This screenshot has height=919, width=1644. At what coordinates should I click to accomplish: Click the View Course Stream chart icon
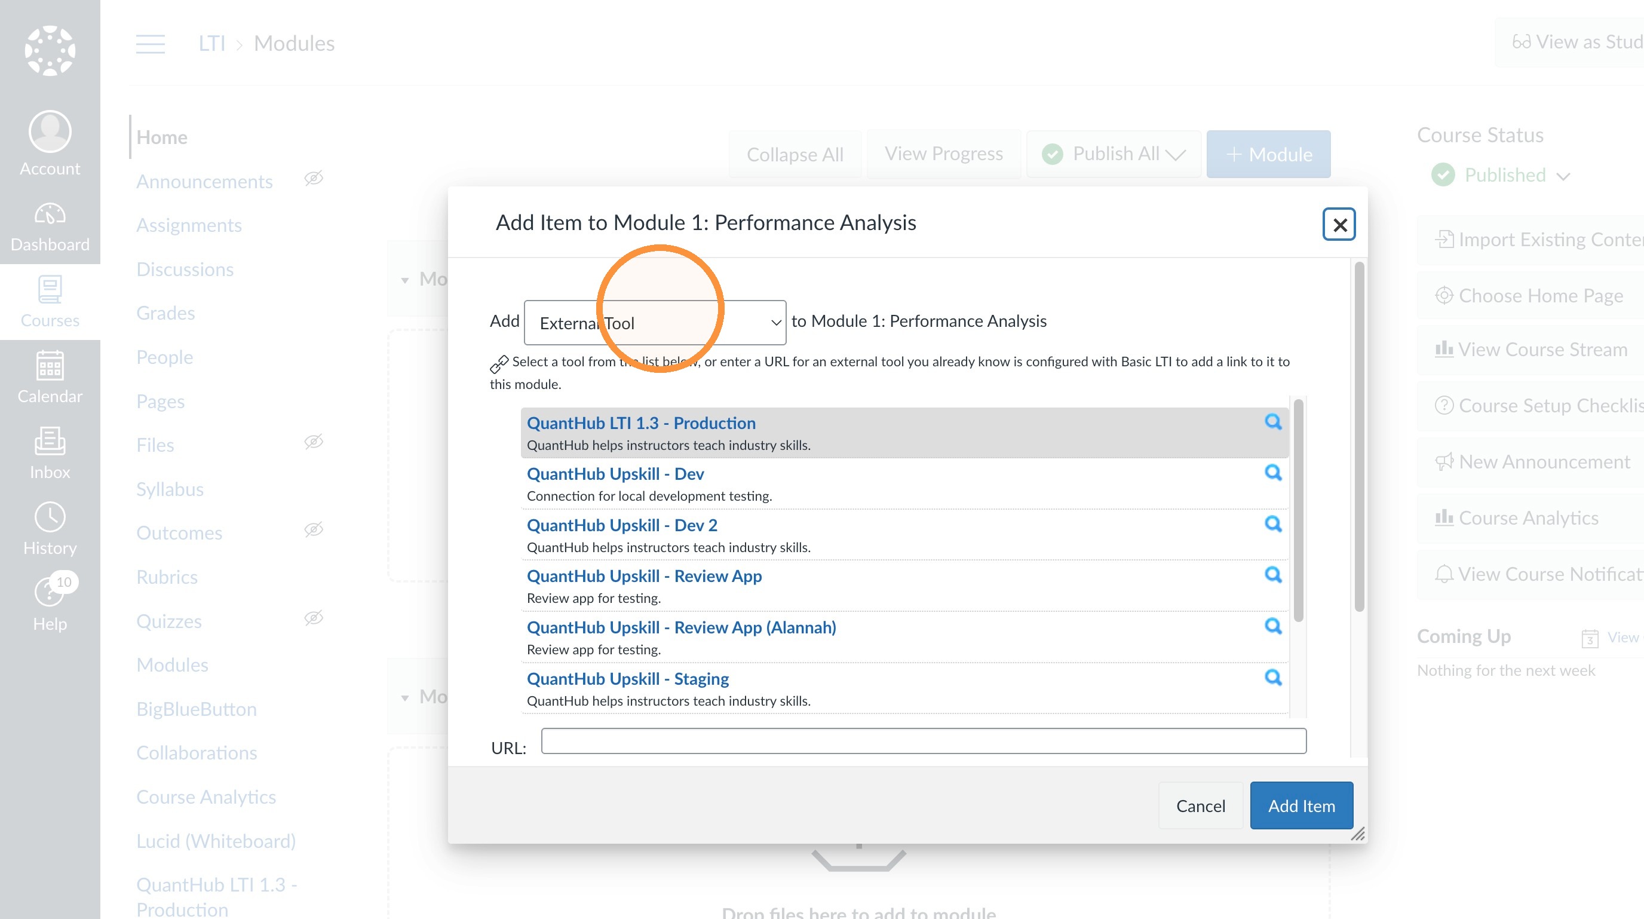tap(1444, 349)
